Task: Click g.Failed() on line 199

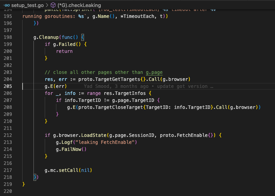Action: 67,44
